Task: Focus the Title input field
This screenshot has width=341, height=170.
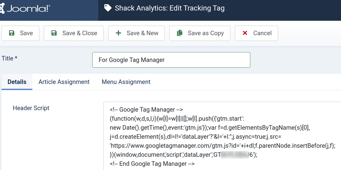Action: (171, 60)
